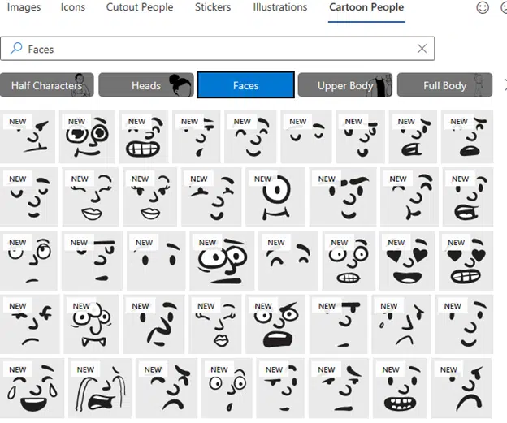This screenshot has height=423, width=507.
Task: Open the Icons tab
Action: (x=73, y=7)
